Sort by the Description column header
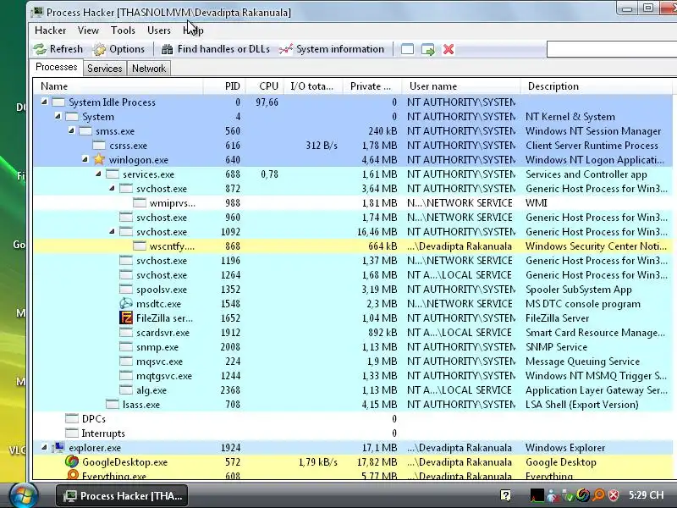Screen dimensions: 677x508 (596, 86)
